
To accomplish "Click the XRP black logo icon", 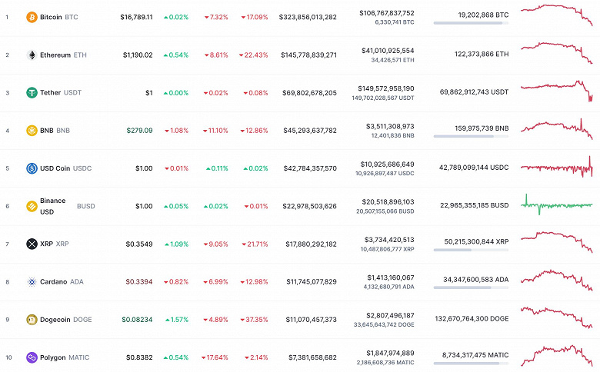I will tap(32, 244).
